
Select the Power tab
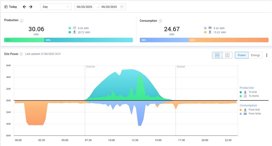coord(241,55)
